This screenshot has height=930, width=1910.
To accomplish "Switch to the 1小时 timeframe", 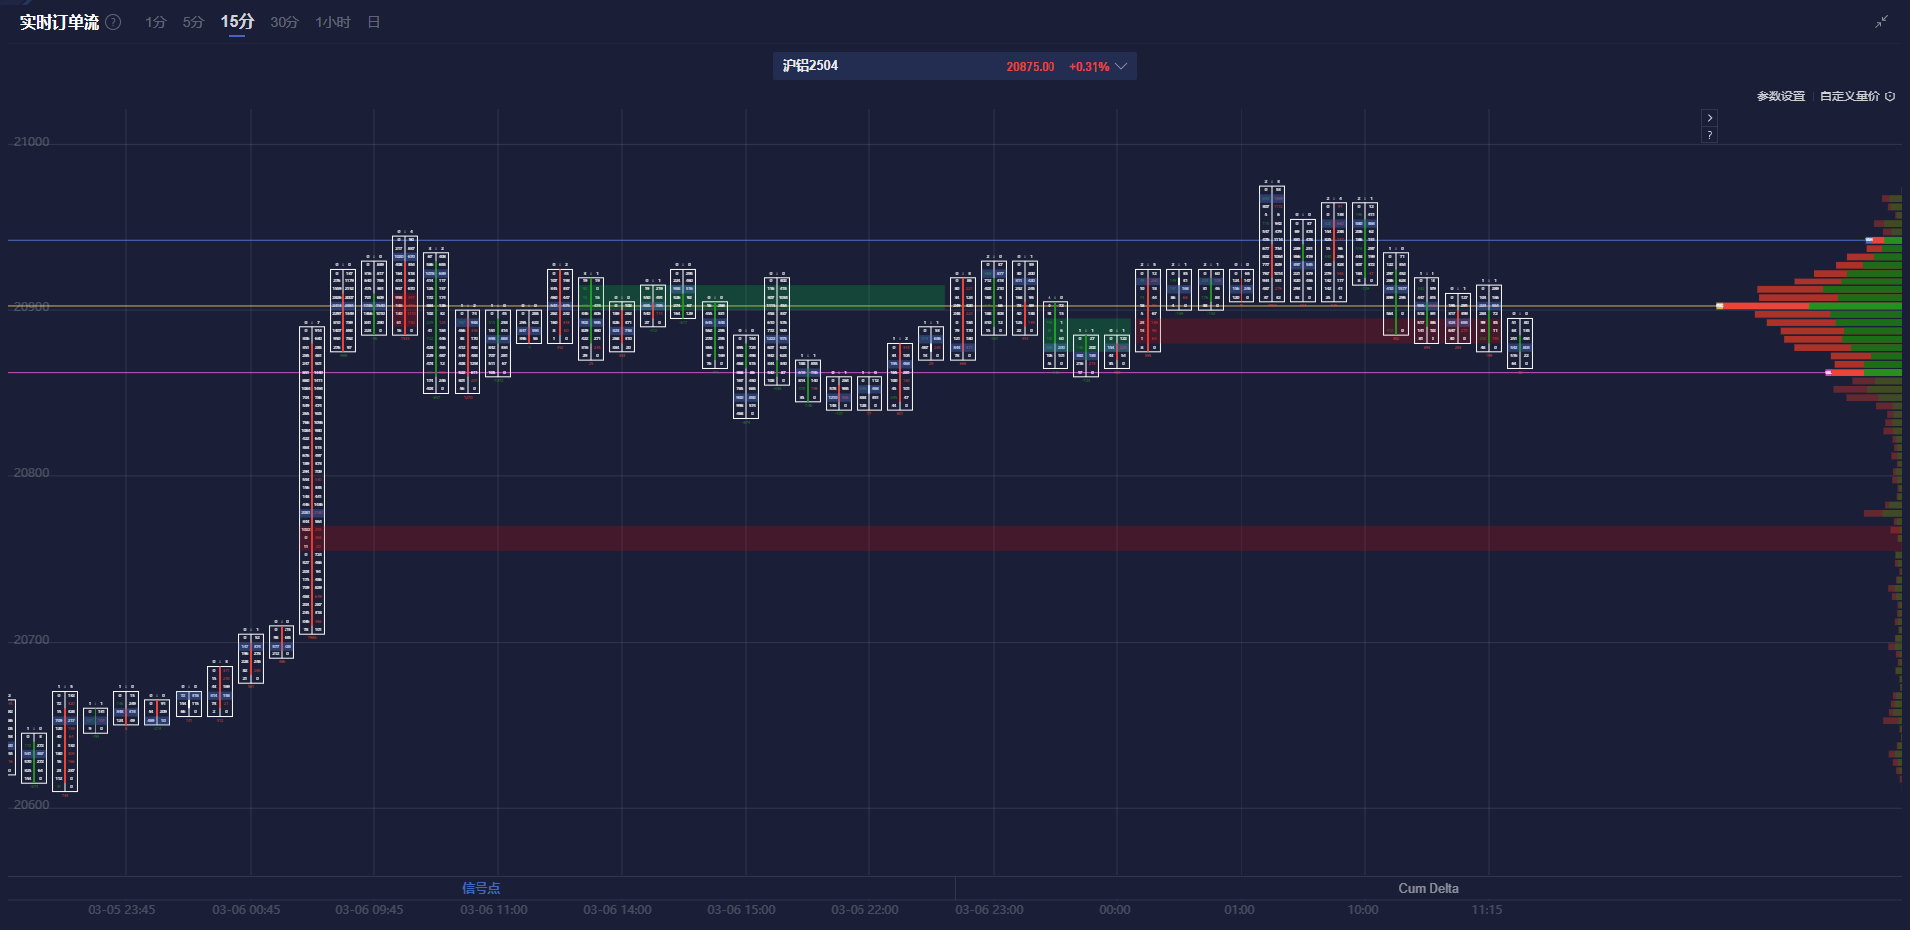I will (x=333, y=22).
